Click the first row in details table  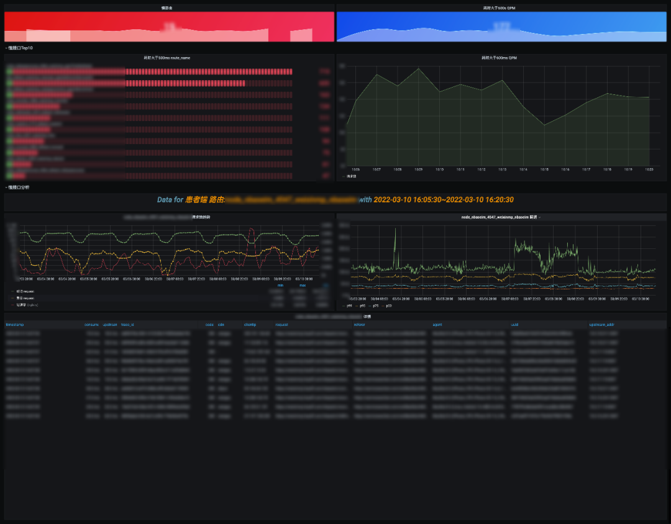335,333
